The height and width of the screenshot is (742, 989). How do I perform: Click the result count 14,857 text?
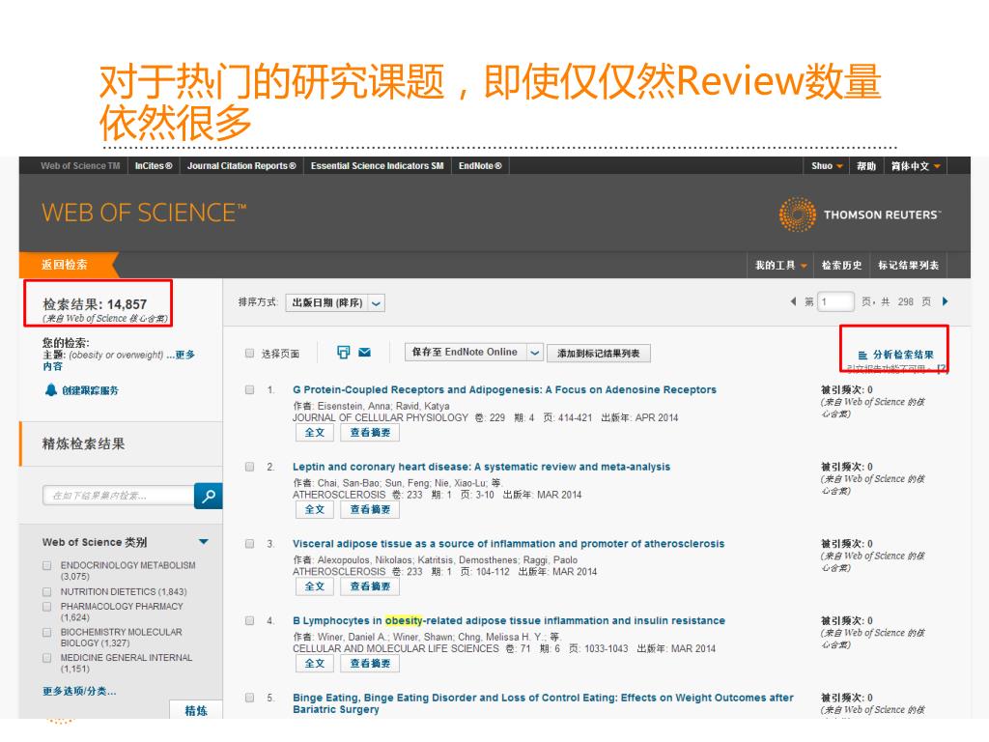click(x=127, y=304)
